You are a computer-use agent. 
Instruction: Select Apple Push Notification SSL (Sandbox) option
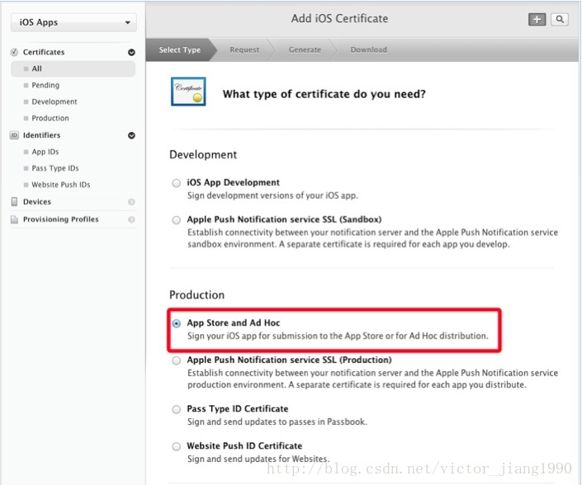(177, 220)
